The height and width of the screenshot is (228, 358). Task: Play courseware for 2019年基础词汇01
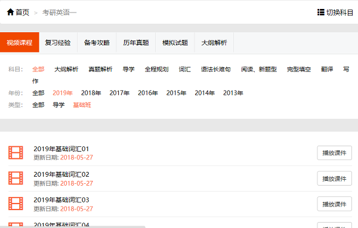(x=335, y=153)
